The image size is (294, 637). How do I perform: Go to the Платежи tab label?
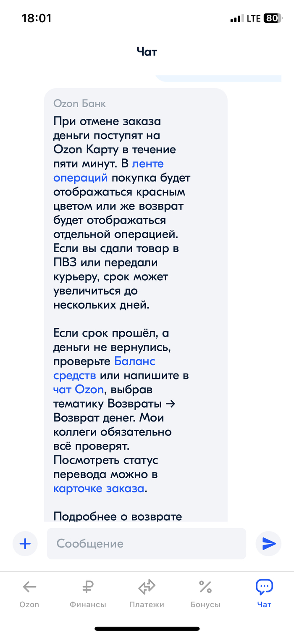click(x=147, y=605)
